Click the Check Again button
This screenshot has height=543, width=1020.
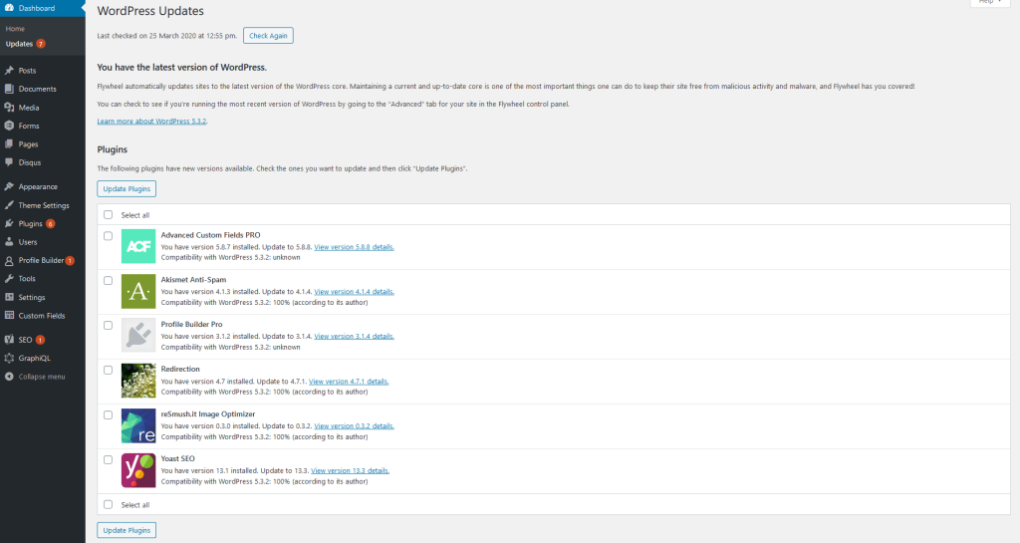(268, 36)
